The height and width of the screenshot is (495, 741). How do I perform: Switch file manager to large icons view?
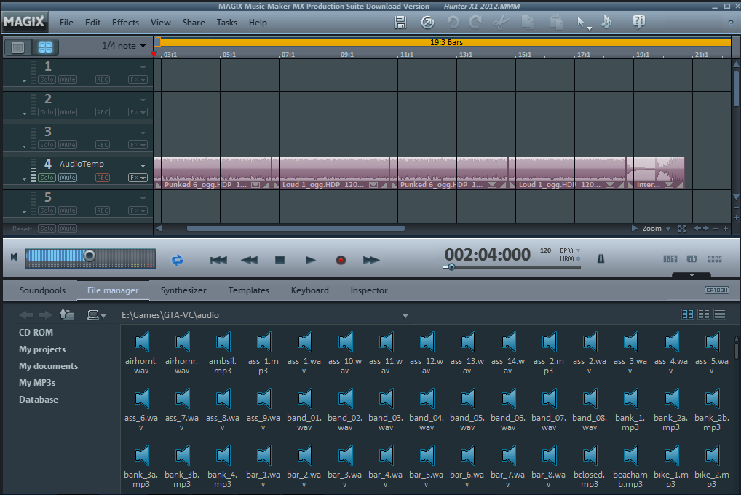coord(688,314)
